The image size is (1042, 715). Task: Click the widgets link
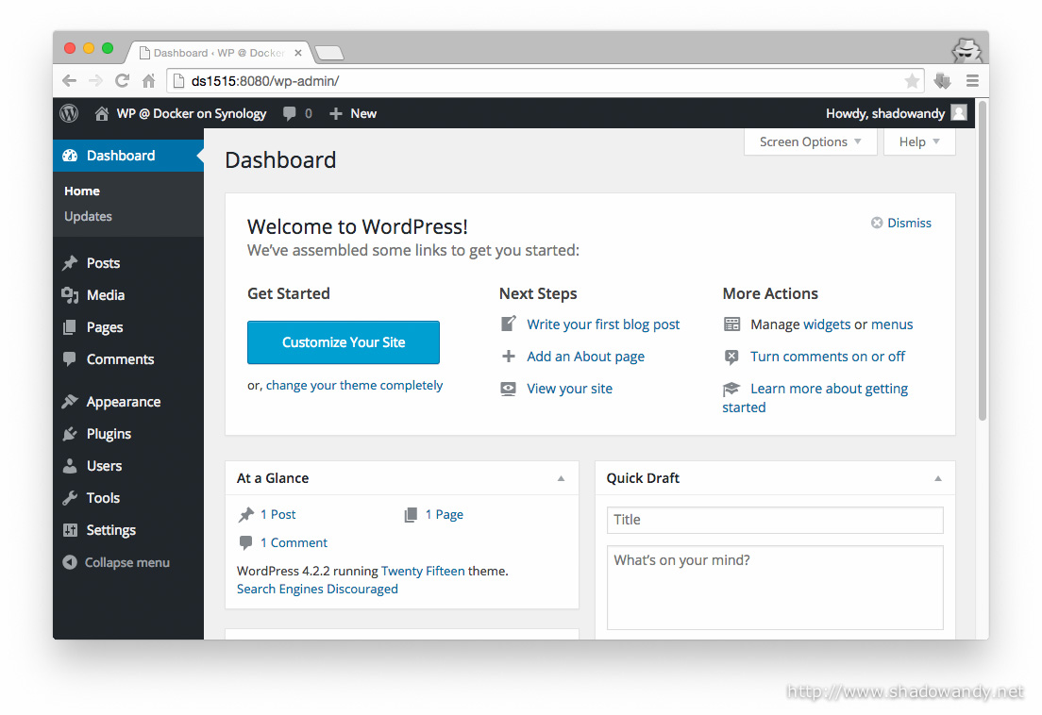coord(827,324)
